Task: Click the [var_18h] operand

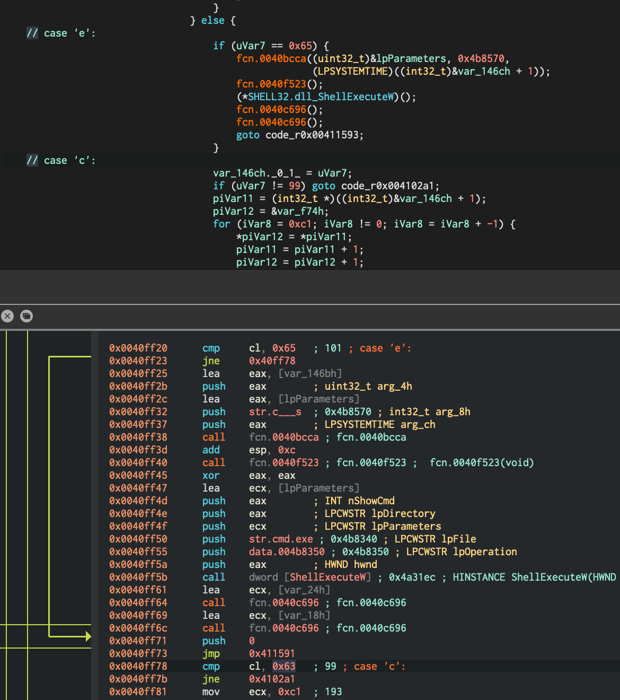Action: tap(304, 615)
